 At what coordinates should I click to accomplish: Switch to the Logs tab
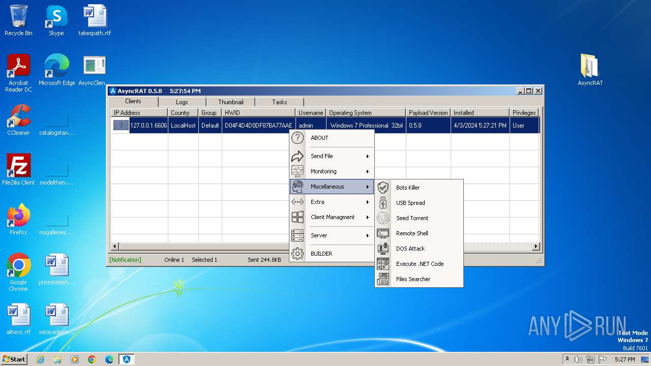point(182,102)
